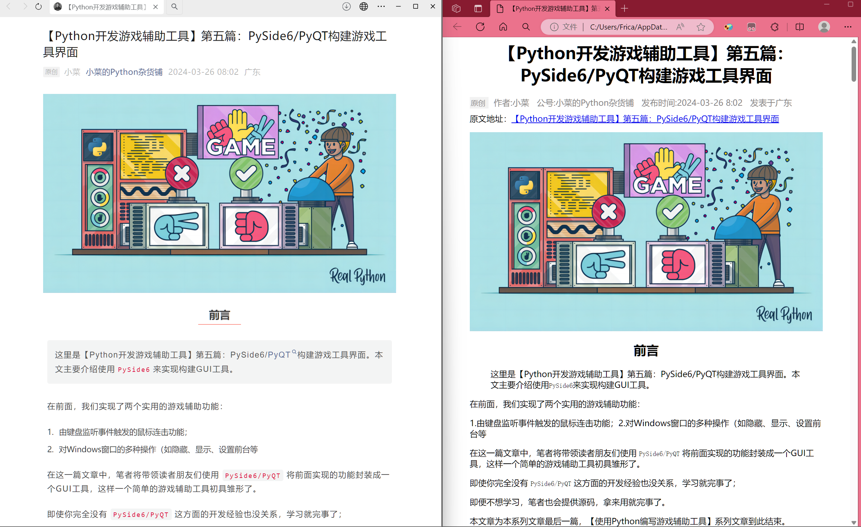Screen dimensions: 861x527
Task: Open in browser via globe icon
Action: click(x=364, y=7)
